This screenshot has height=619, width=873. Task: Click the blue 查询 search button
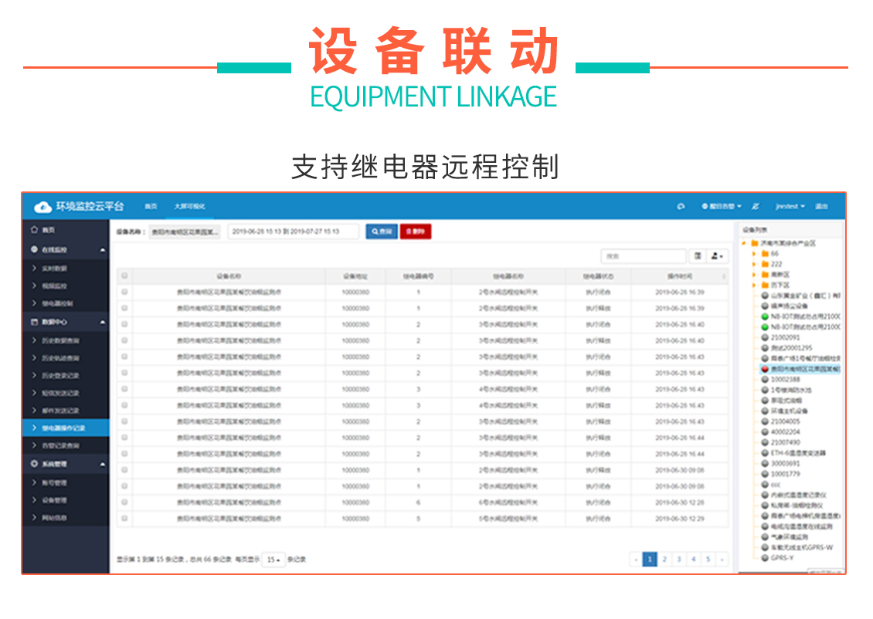(382, 232)
